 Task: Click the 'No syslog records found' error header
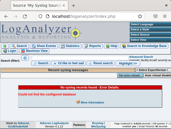(x=90, y=87)
